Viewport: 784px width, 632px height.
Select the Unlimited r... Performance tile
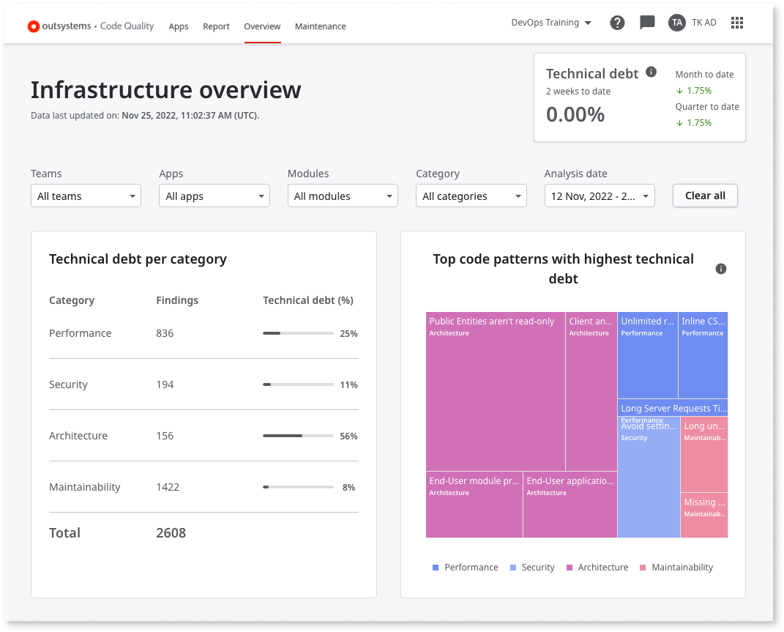pyautogui.click(x=648, y=355)
